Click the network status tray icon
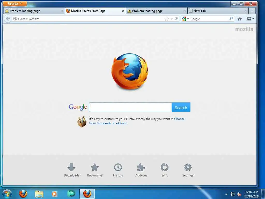265x199 pixels. (233, 194)
